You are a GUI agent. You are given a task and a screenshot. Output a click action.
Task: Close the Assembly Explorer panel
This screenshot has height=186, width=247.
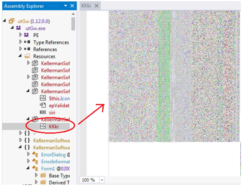(73, 6)
